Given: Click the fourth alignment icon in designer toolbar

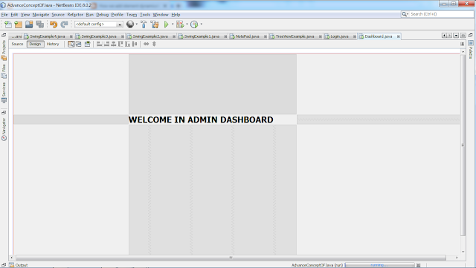Looking at the screenshot, I should point(120,45).
